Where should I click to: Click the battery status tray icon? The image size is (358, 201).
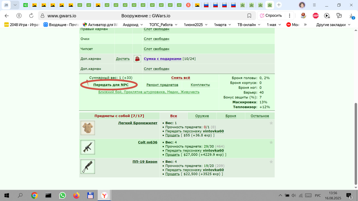287,195
